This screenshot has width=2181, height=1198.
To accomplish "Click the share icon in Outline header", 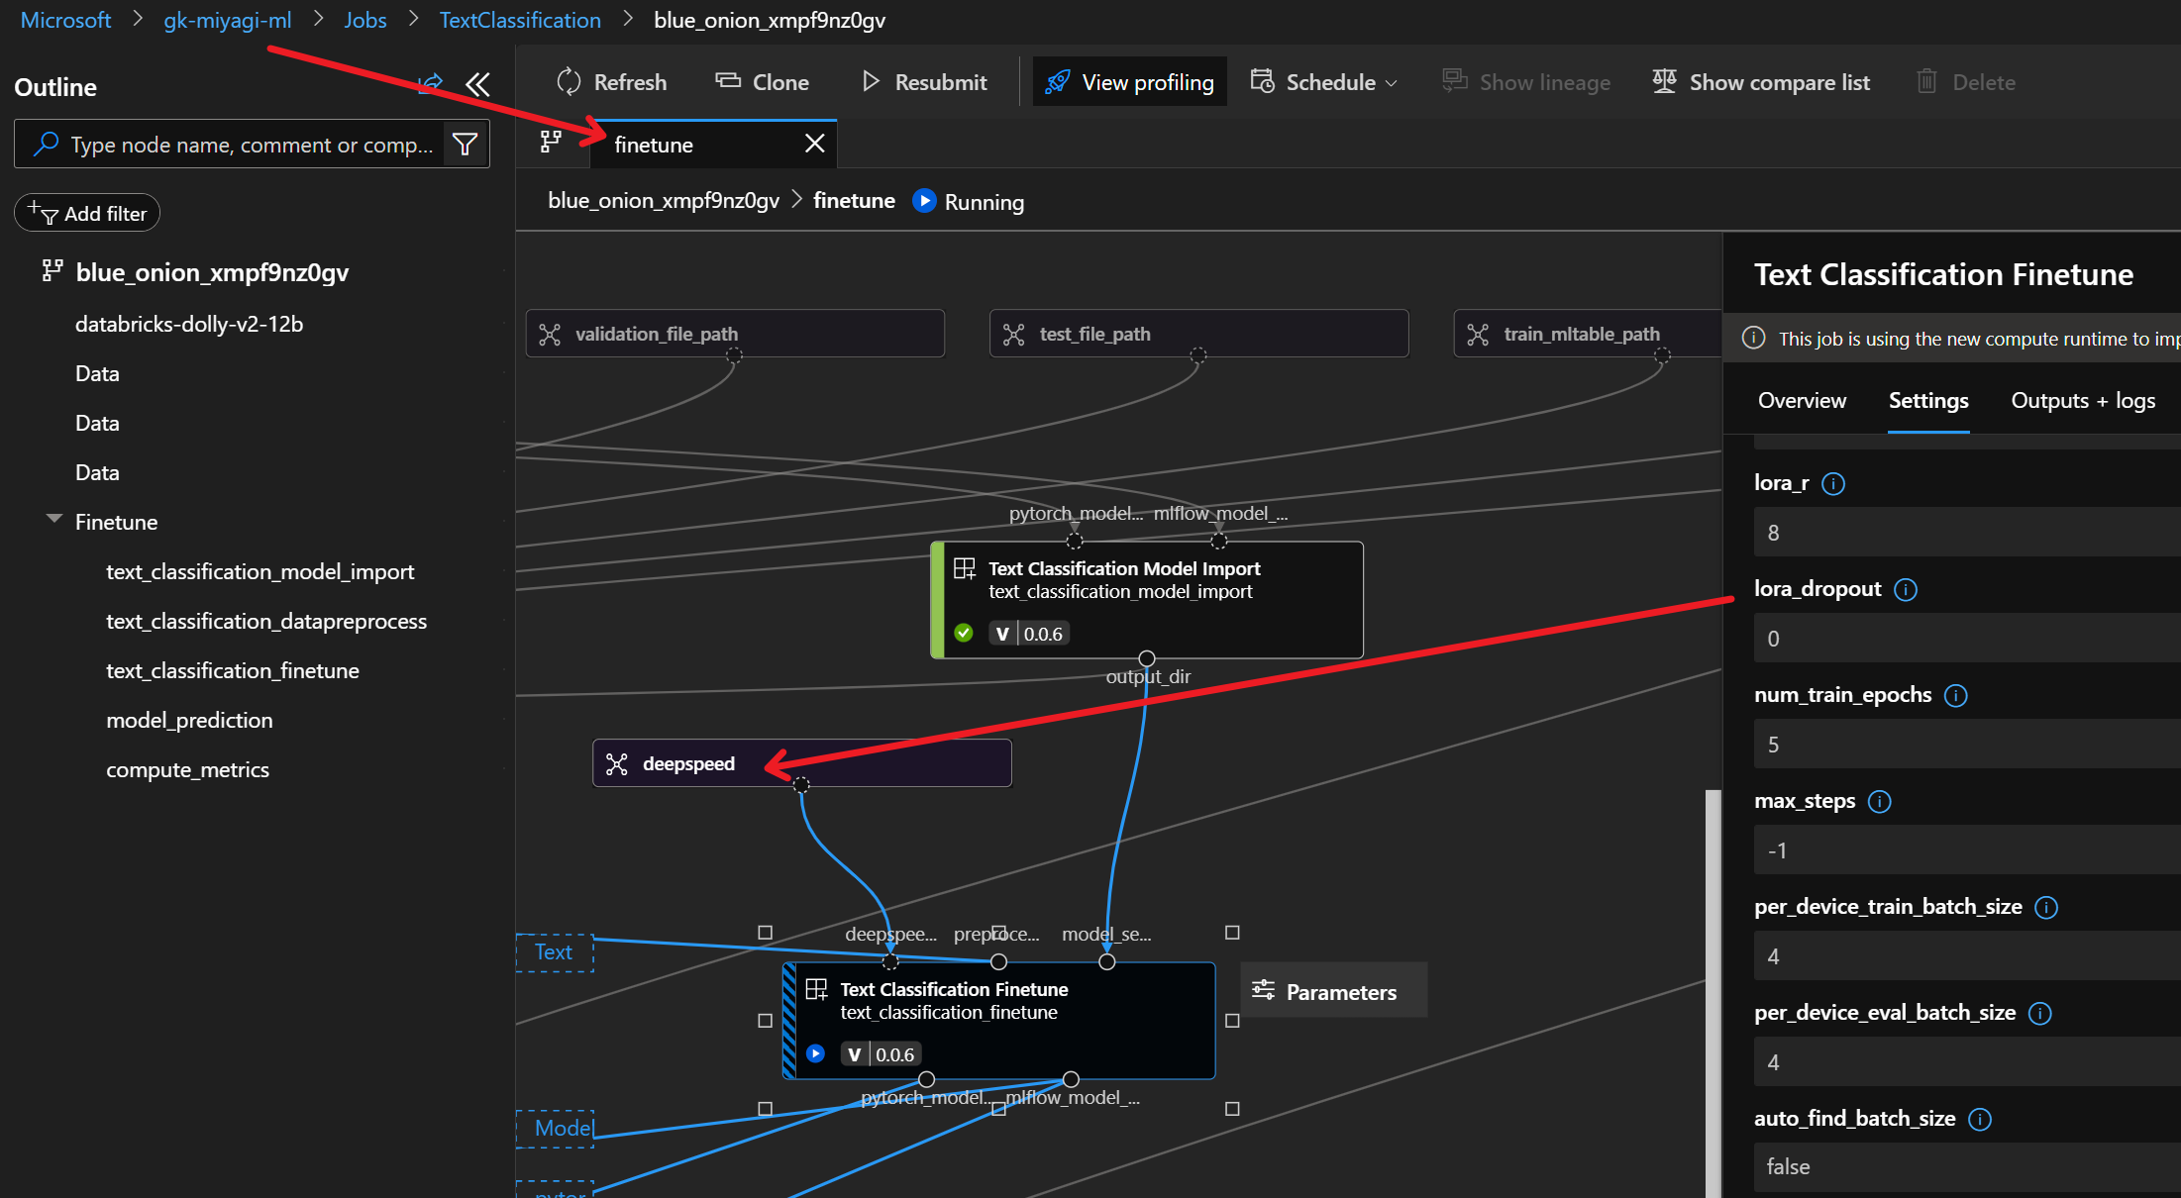I will click(x=431, y=85).
